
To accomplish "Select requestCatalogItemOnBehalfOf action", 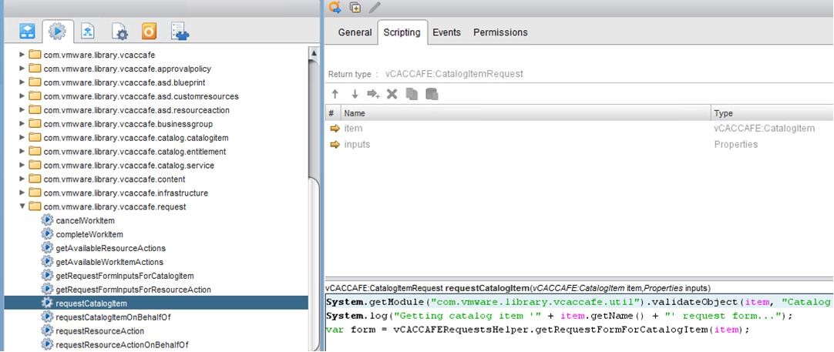I will [x=113, y=317].
